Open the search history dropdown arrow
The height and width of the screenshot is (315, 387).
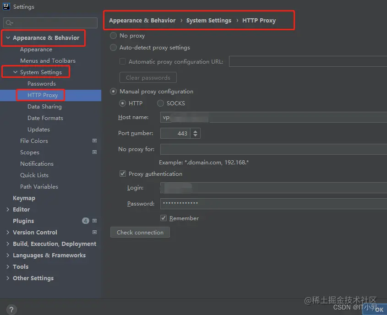(12, 23)
